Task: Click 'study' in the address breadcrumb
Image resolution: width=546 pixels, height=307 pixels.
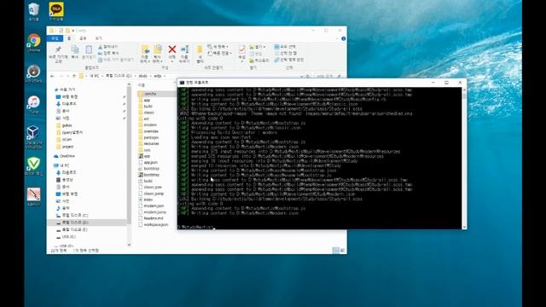Action: [143, 76]
